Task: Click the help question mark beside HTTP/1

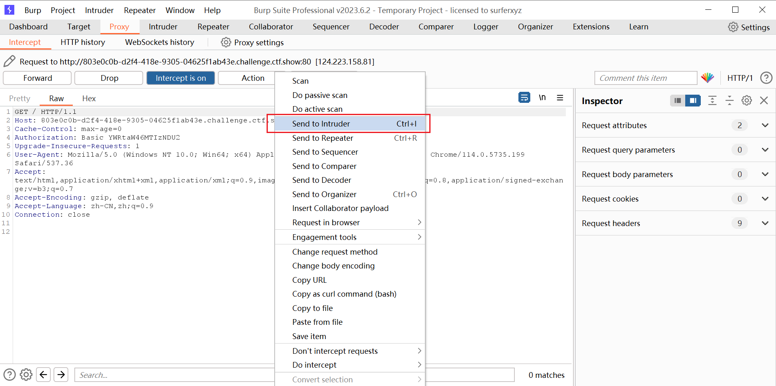Action: click(x=766, y=78)
